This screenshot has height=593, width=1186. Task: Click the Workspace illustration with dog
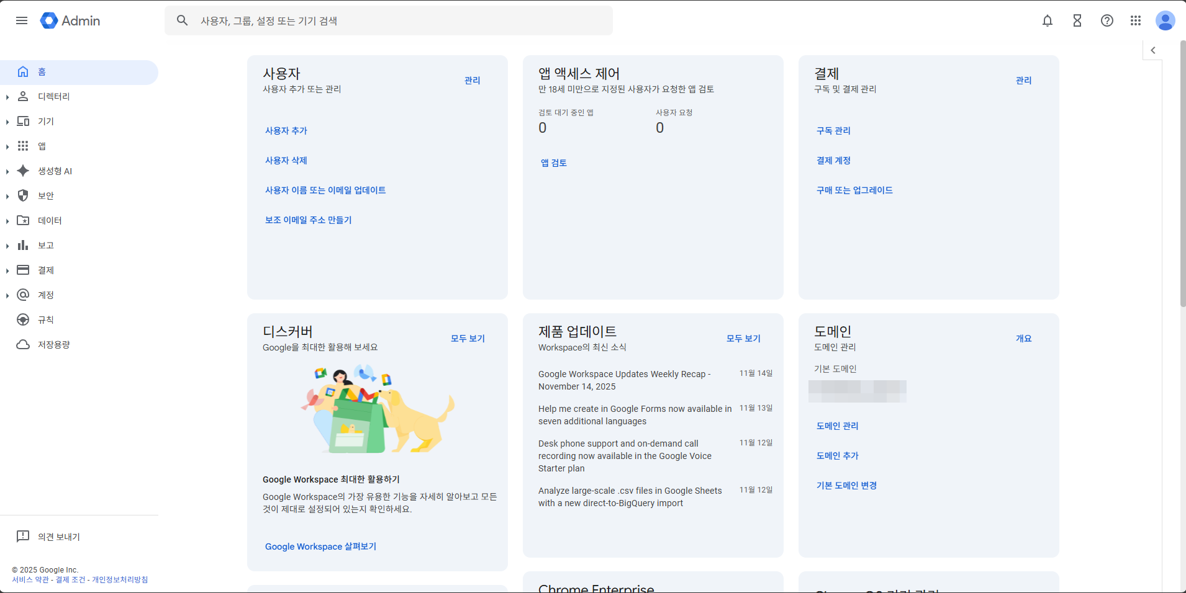[x=378, y=409]
